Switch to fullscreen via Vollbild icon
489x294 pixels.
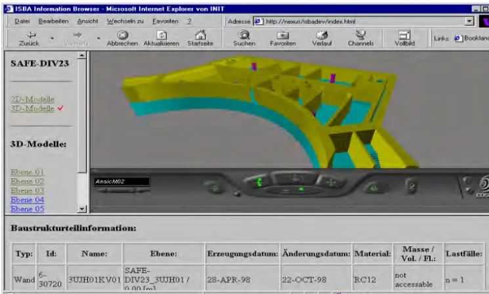404,35
